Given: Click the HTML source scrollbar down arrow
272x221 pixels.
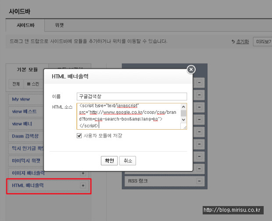Looking at the screenshot, I should 183,120.
